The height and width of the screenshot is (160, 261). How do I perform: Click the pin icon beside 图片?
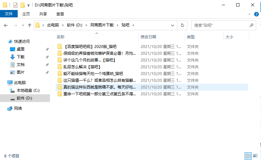tap(47, 72)
